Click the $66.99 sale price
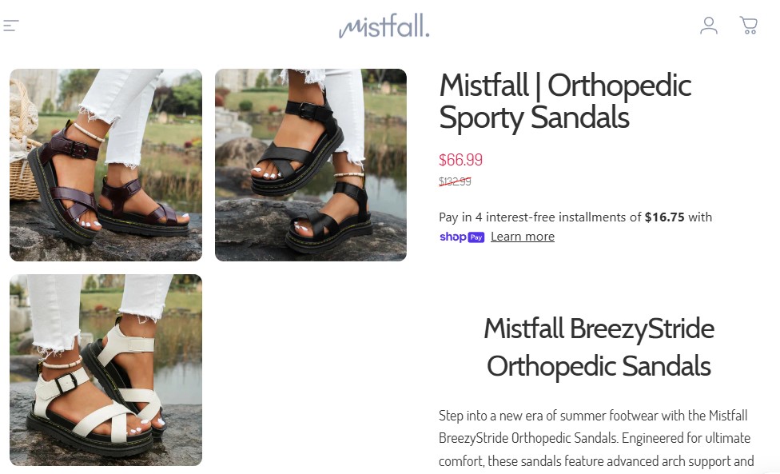Screen dimensions: 780x474 [x=460, y=160]
